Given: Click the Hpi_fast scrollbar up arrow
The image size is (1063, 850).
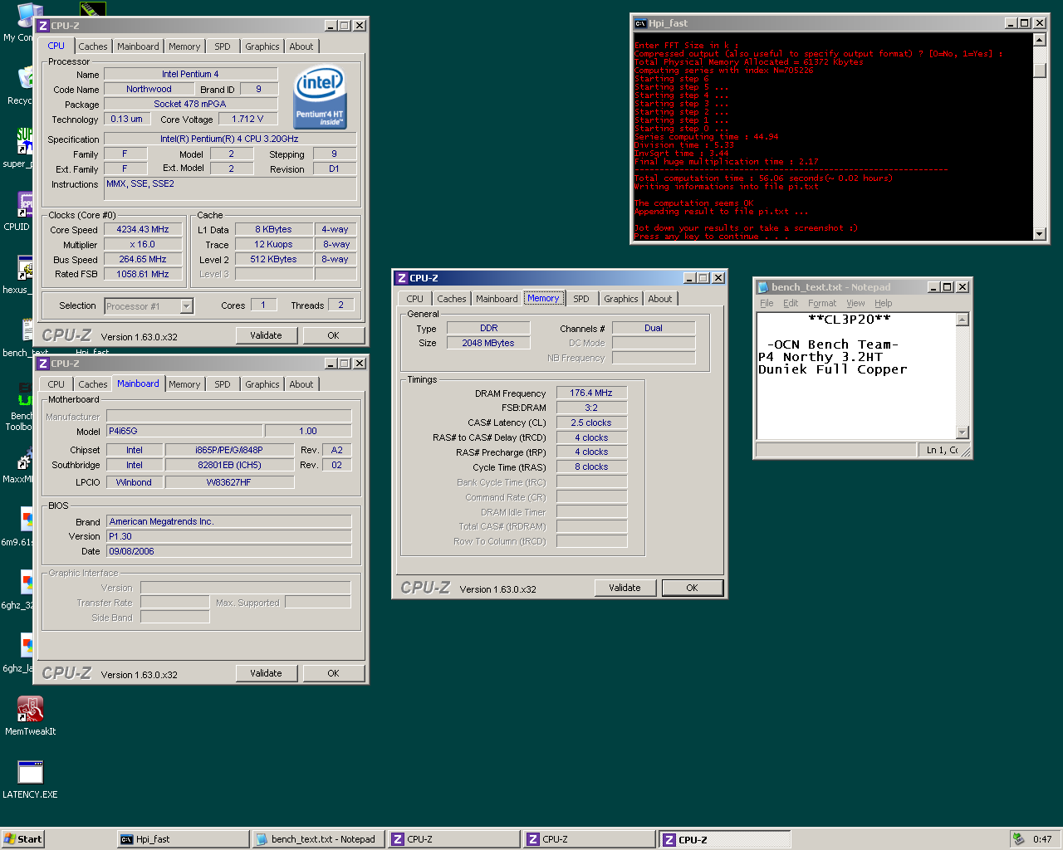Looking at the screenshot, I should click(1039, 40).
